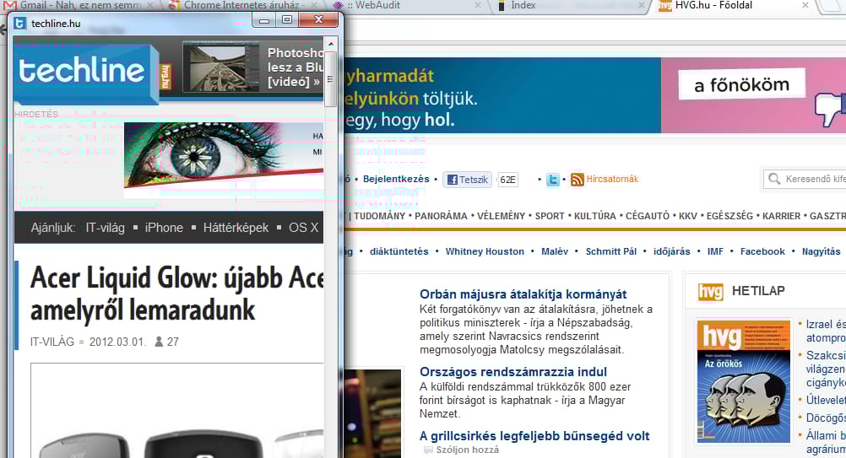Click the comments person icon showing 27
Viewport: 846px width, 458px height.
pos(159,342)
